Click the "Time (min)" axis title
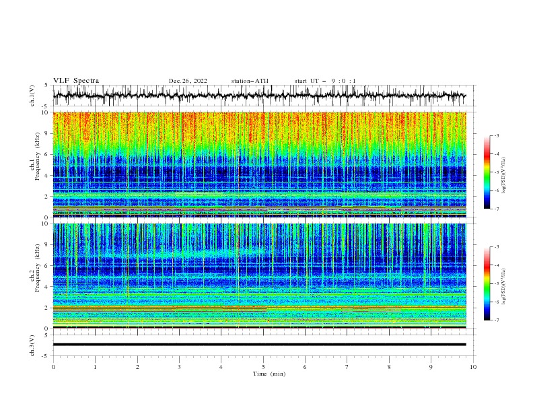This screenshot has width=533, height=412. point(269,374)
